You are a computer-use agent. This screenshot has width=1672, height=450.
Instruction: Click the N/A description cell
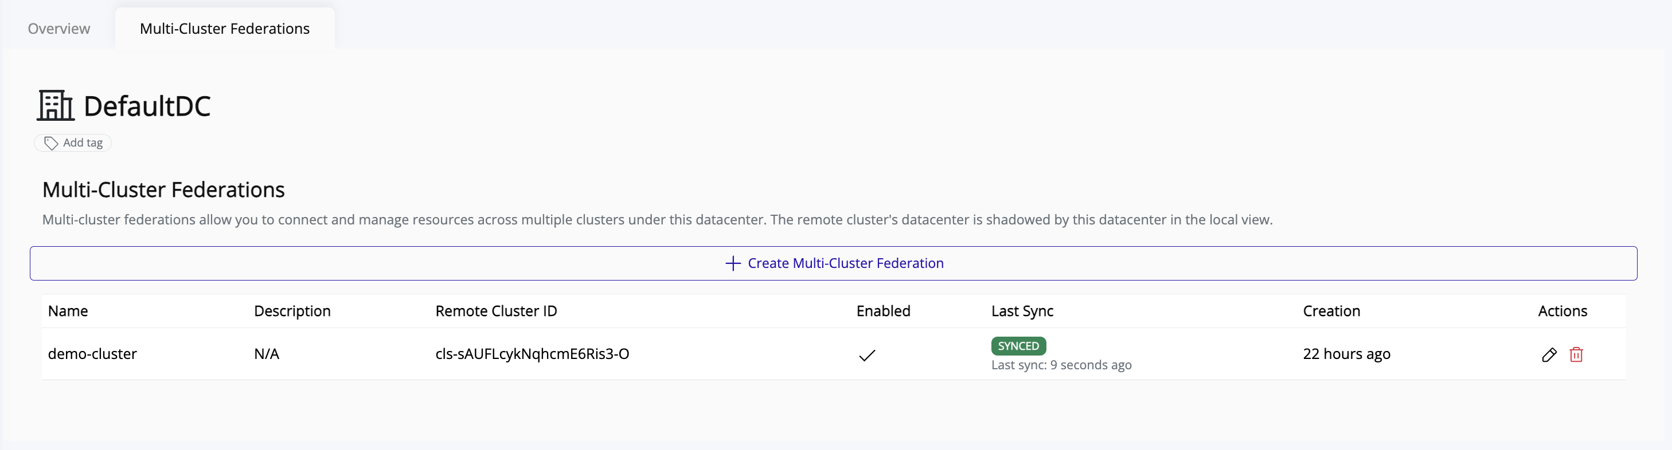[266, 354]
